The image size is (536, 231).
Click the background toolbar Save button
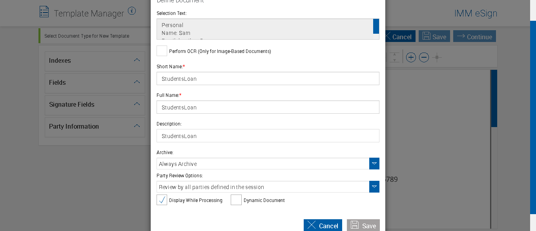[x=434, y=36]
